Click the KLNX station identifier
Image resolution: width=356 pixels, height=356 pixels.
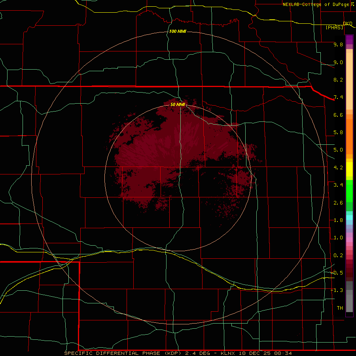coord(228,353)
